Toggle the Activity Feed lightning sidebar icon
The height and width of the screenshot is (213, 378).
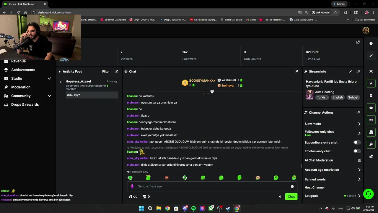click(371, 84)
